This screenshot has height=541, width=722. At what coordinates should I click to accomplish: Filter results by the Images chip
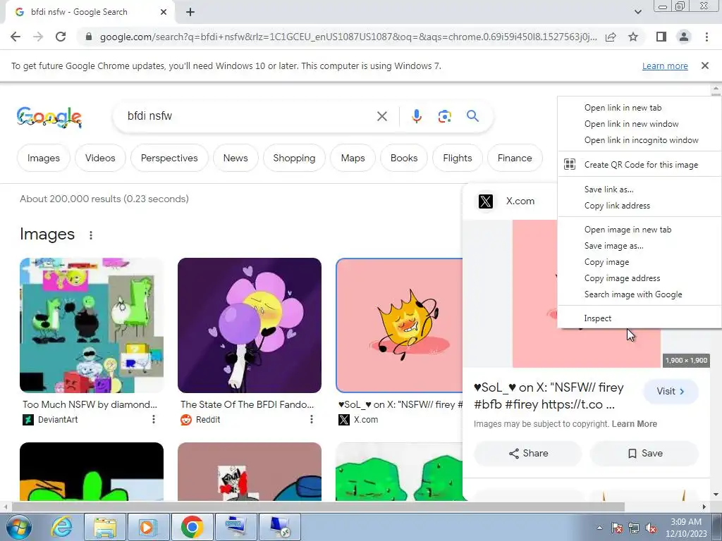(43, 158)
